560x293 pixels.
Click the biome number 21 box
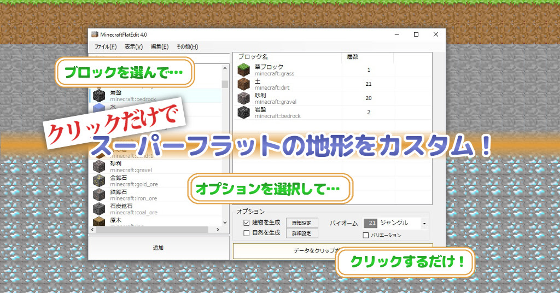pos(370,223)
